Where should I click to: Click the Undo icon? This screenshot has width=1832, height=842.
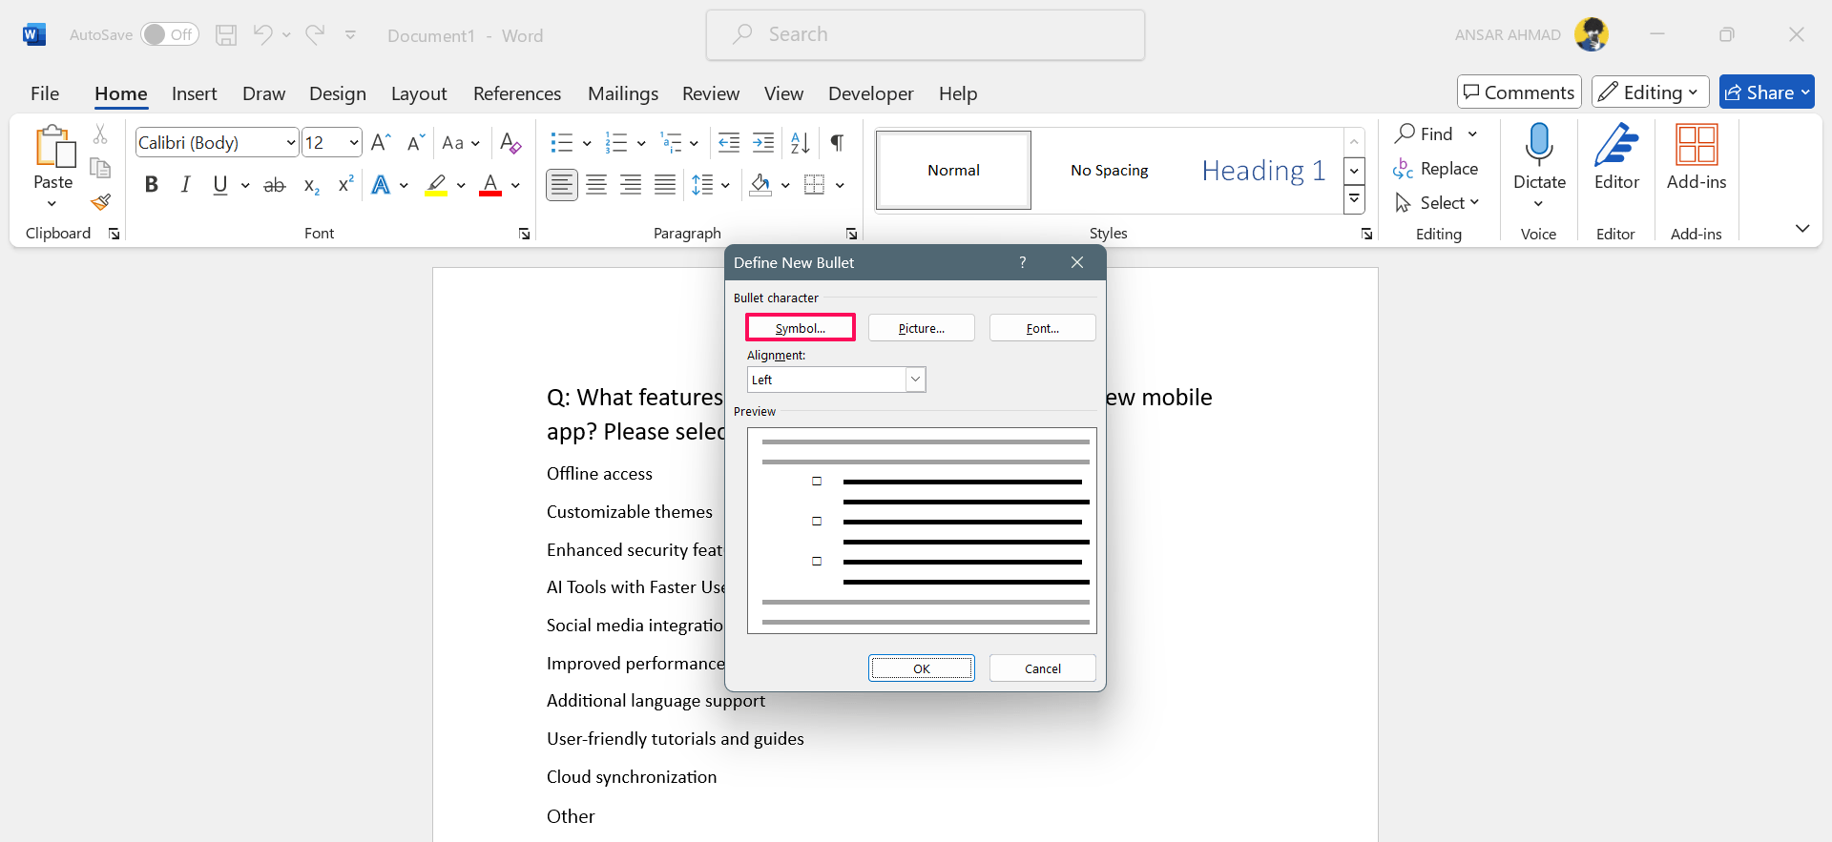262,34
